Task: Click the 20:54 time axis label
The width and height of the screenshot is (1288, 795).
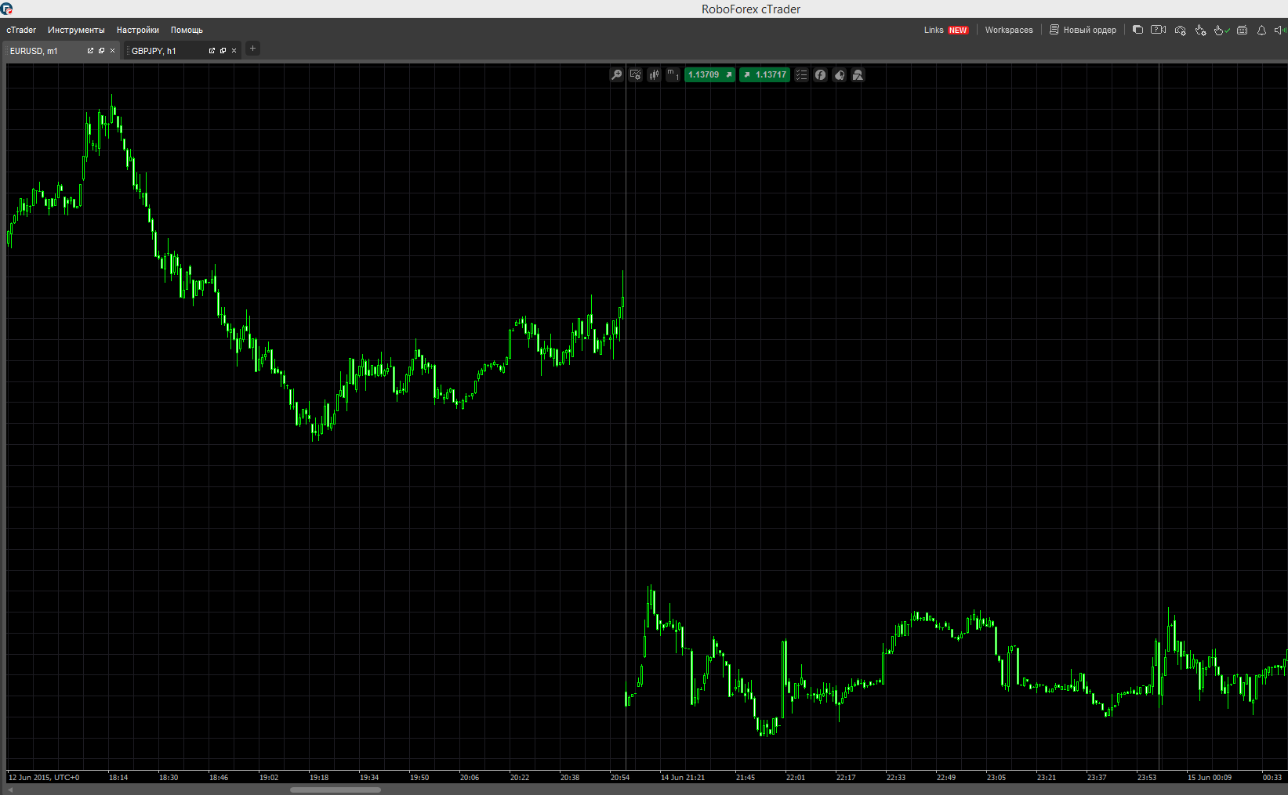Action: click(619, 778)
